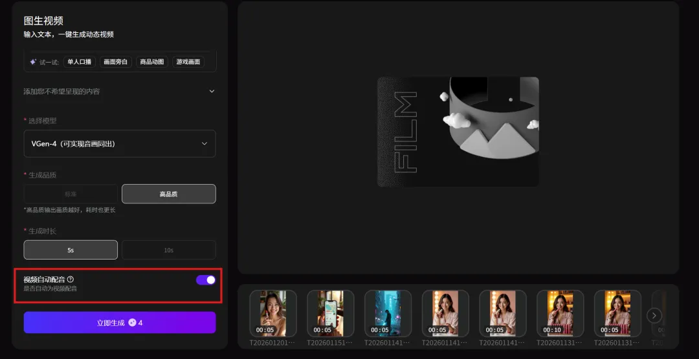Apply the 单人口播 prompt suggestion
Screen dimensions: 699x359
click(80, 62)
